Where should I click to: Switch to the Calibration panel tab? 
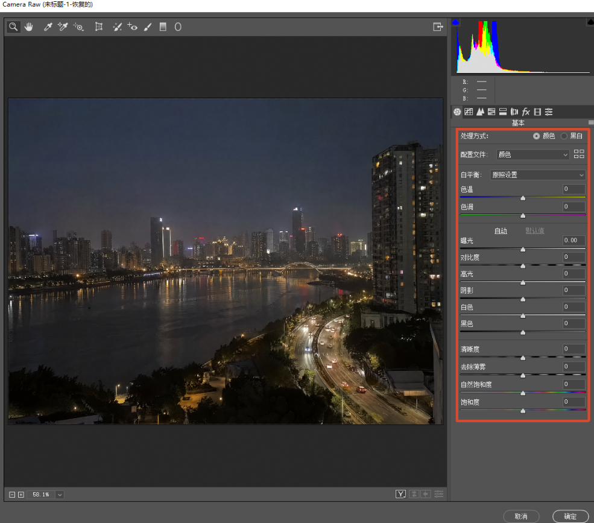pyautogui.click(x=537, y=112)
